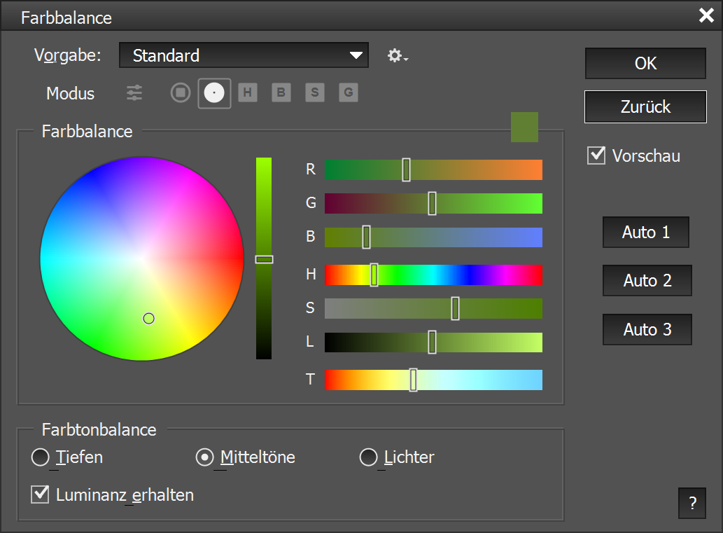Screen dimensions: 723x533
Task: Click the sliders icon next to Modus
Action: 134,93
